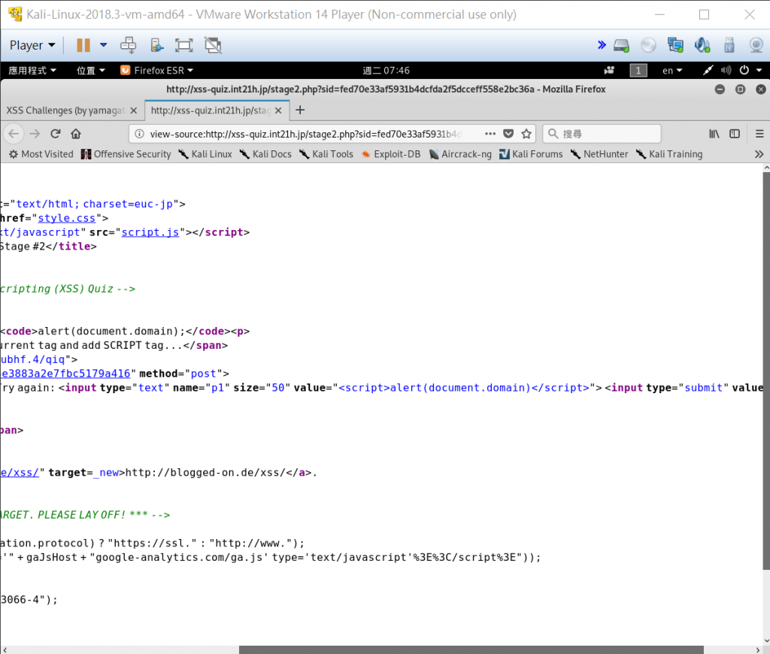Click the view-source URL address field
770x654 pixels.
coord(307,134)
